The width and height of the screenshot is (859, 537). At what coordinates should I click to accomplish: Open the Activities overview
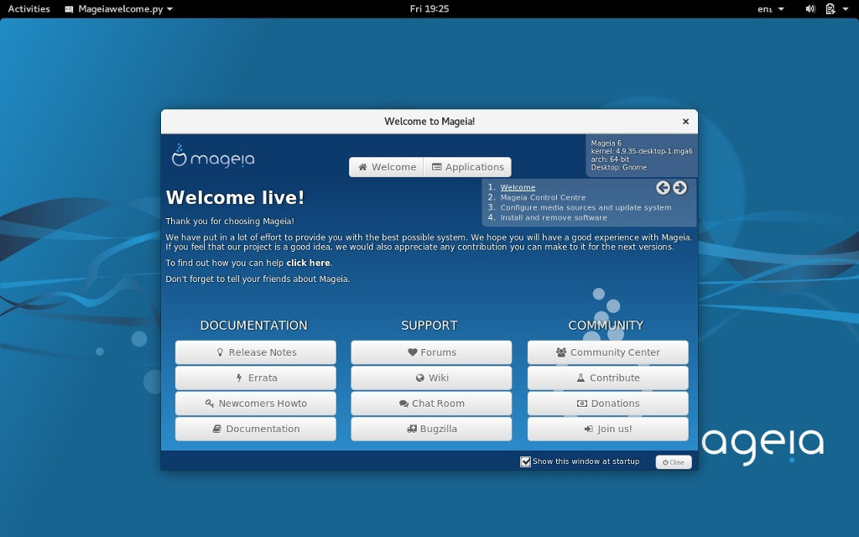(29, 8)
